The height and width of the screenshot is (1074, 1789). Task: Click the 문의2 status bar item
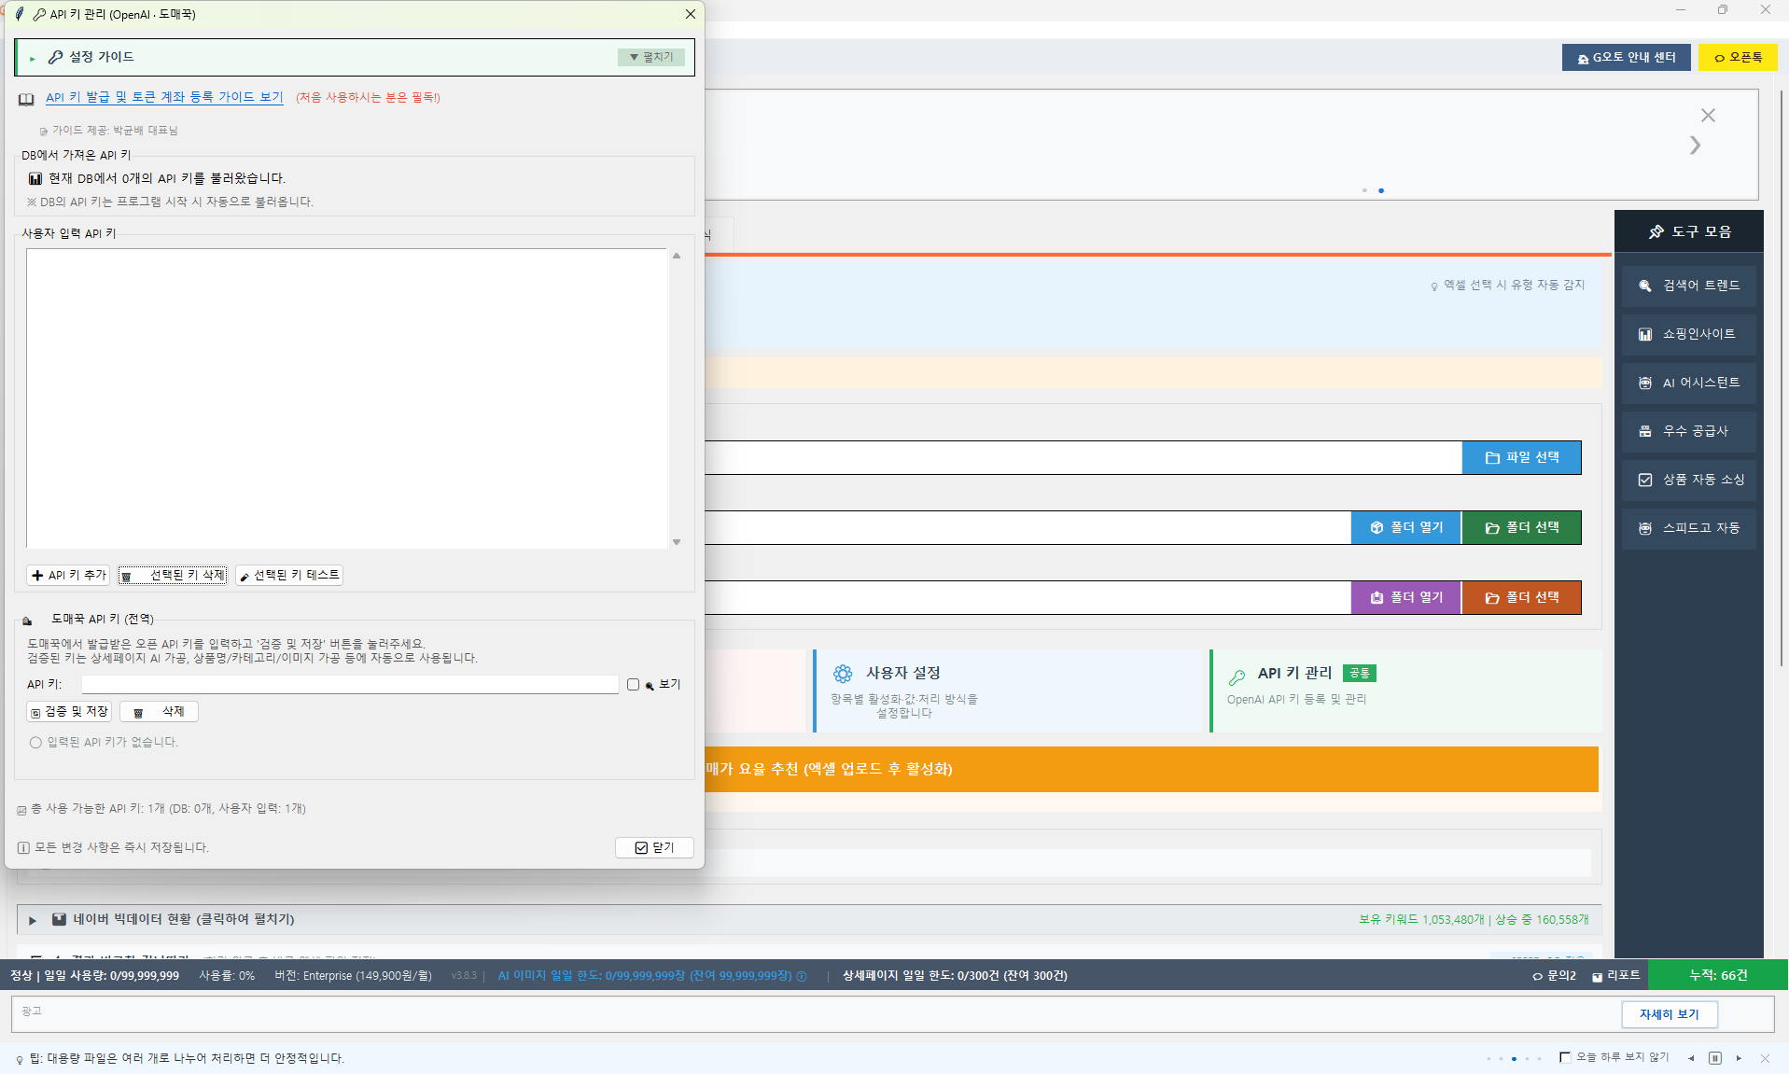(1554, 976)
